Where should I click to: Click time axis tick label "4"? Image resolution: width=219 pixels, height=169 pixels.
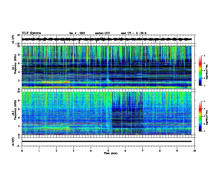[x=91, y=151]
